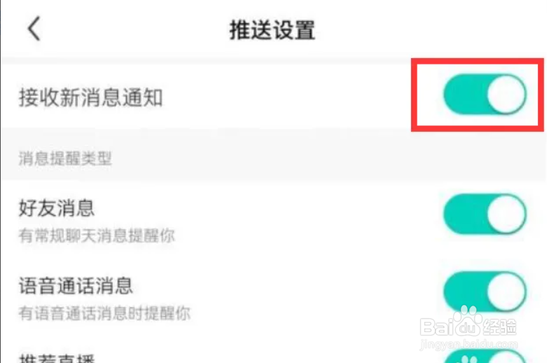Screen dimensions: 547x363
Task: Disable the 好友消息 toggle
Action: (485, 214)
